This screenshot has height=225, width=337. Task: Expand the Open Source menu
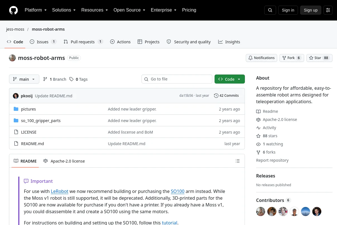129,10
